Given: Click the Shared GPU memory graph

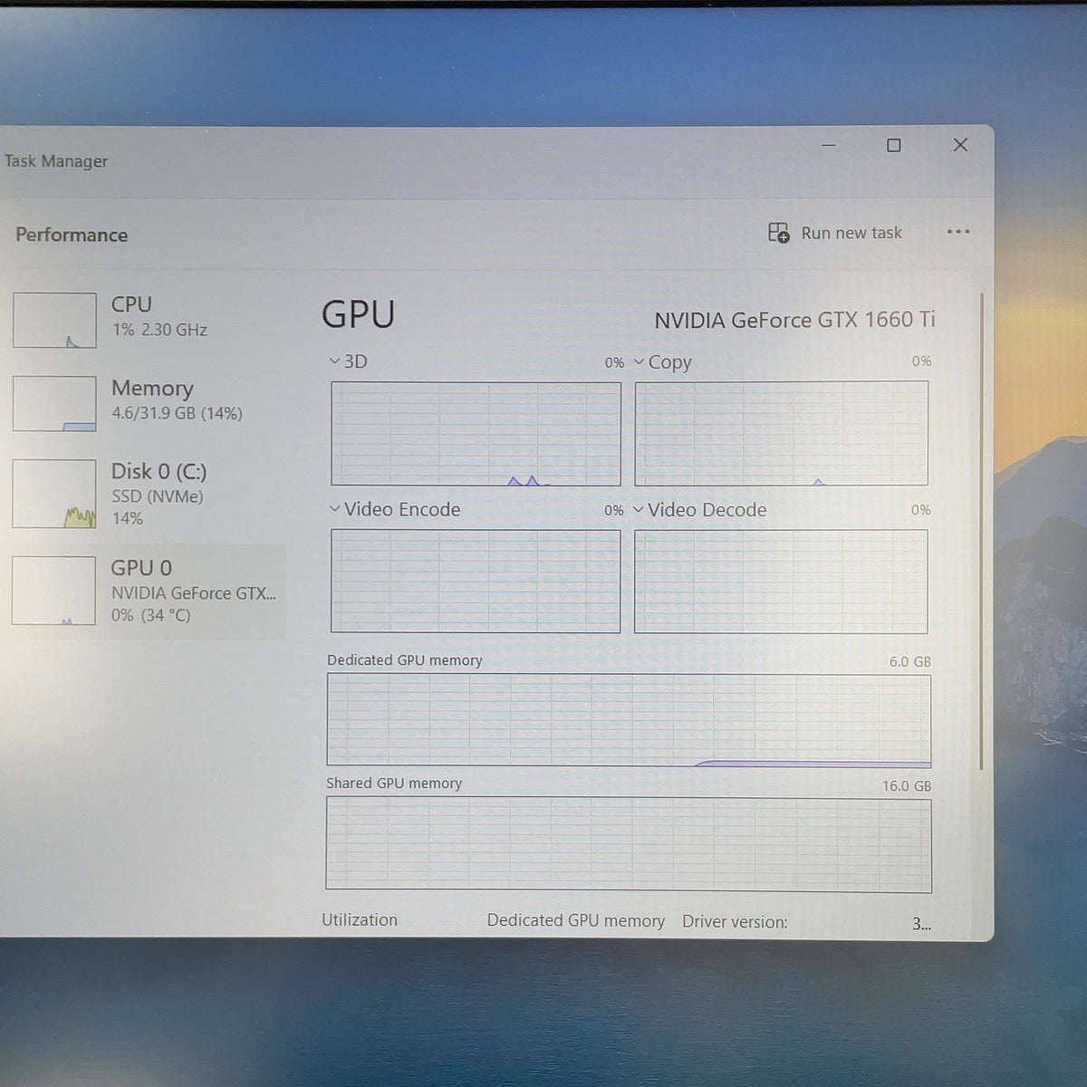Looking at the screenshot, I should point(629,844).
